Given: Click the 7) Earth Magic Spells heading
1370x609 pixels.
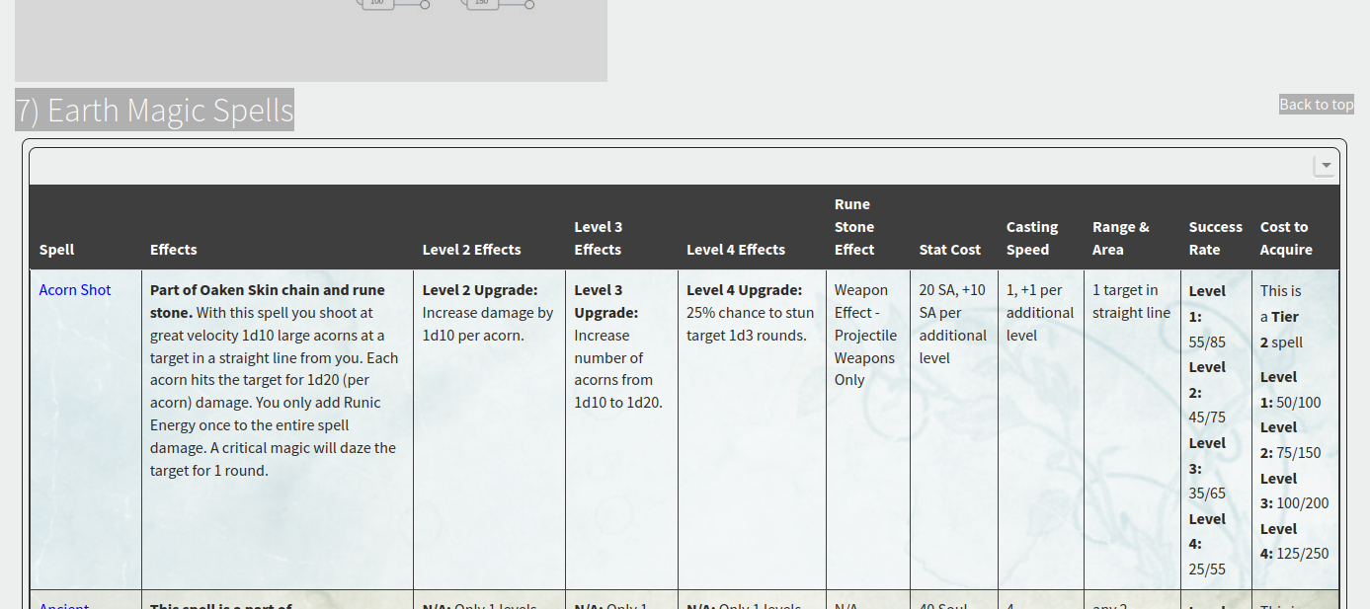Looking at the screenshot, I should pyautogui.click(x=154, y=110).
